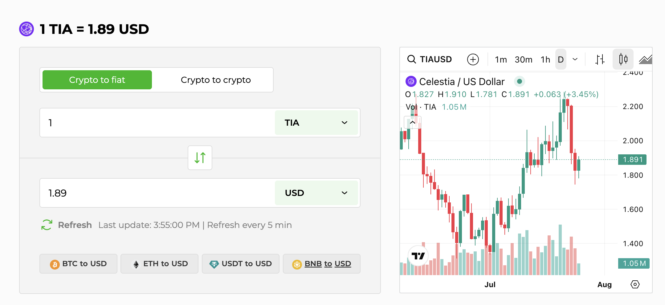Open the USD currency dropdown

[316, 193]
